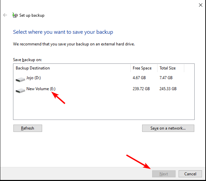Image resolution: width=206 pixels, height=181 pixels.
Task: Click the 4.67 GB free space value
Action: (139, 78)
